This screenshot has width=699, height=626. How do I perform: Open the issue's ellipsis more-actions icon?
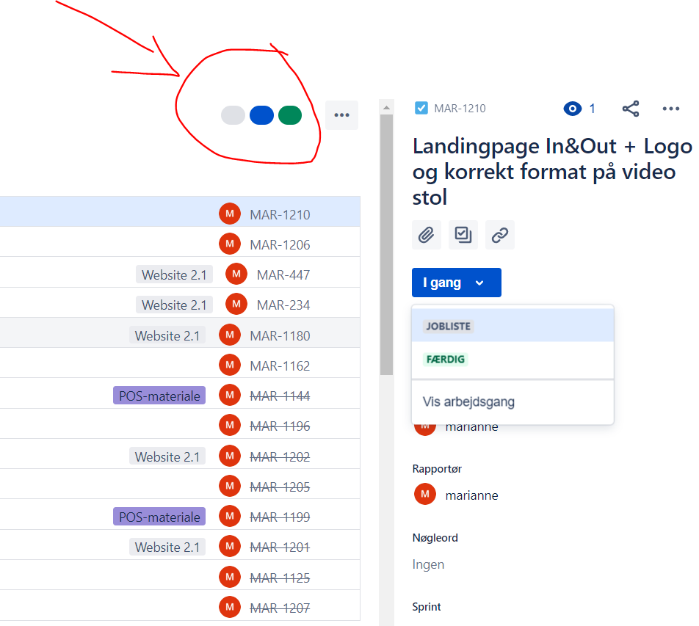click(670, 109)
